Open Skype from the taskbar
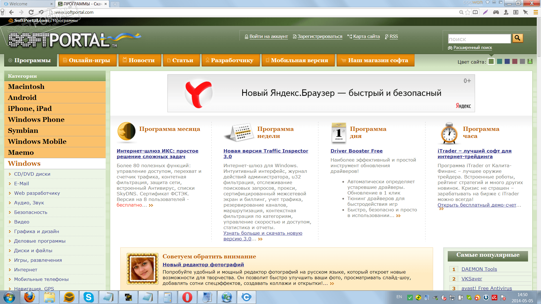The width and height of the screenshot is (541, 304). (x=88, y=297)
